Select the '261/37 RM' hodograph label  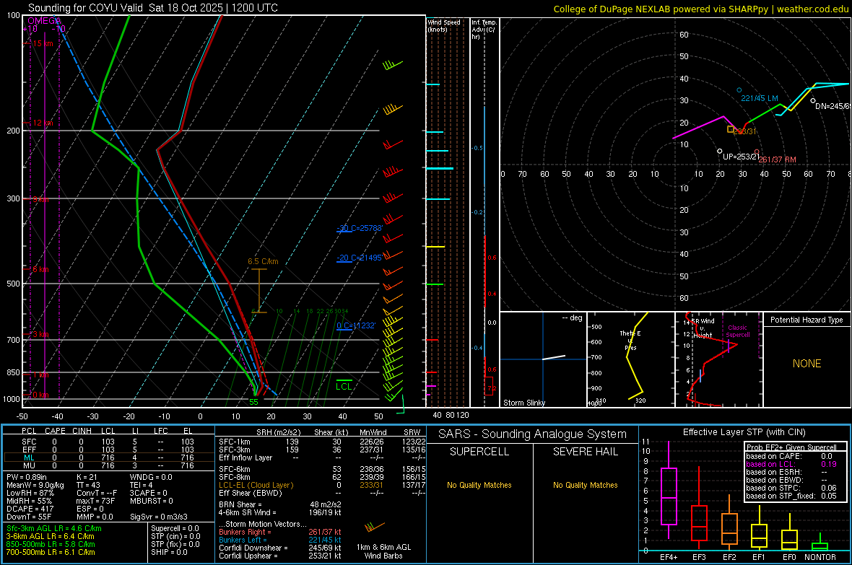click(777, 159)
